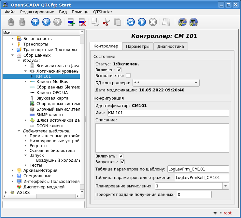The height and width of the screenshot is (218, 241).
Task: Click the Интерфейсы Пользователя monitor icon
Action: [x=19, y=181]
